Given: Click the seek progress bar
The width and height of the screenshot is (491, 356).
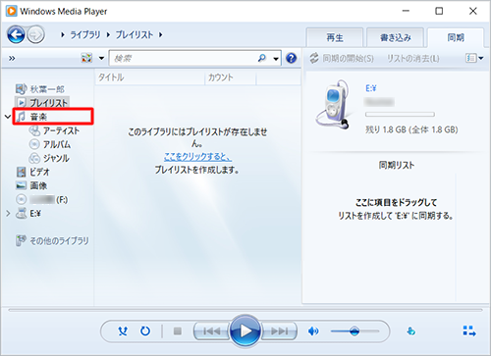Looking at the screenshot, I should point(245,310).
